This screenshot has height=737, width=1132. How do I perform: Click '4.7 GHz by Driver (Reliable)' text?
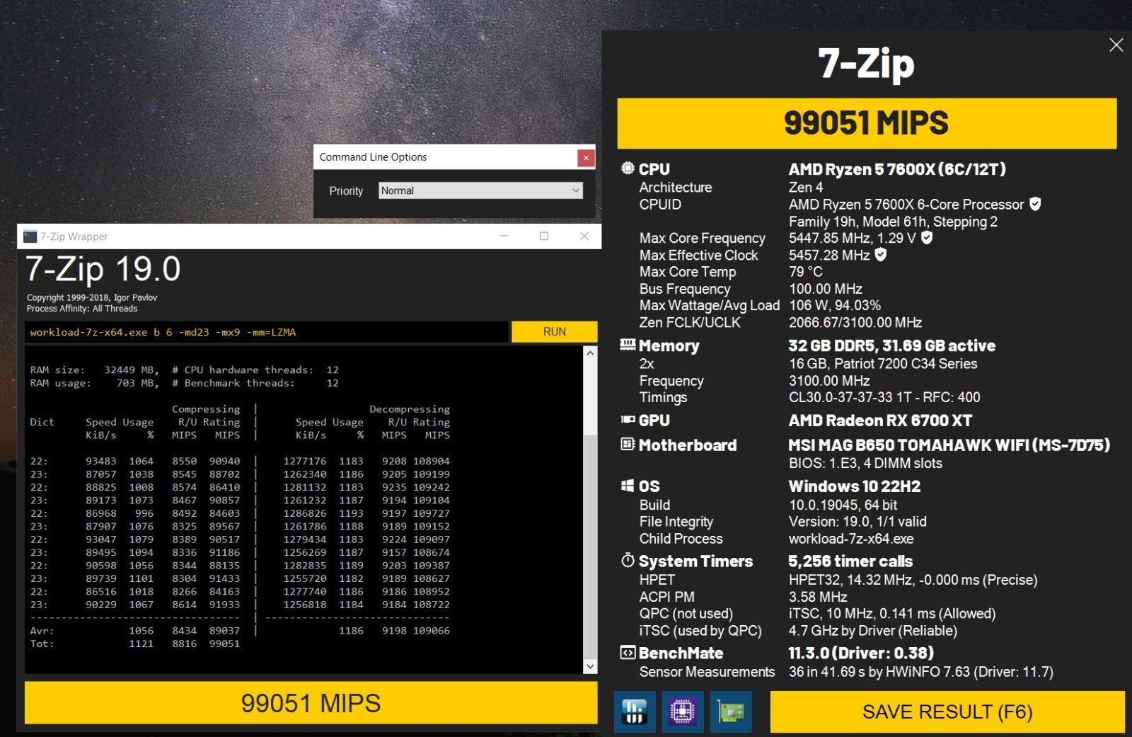tap(873, 631)
